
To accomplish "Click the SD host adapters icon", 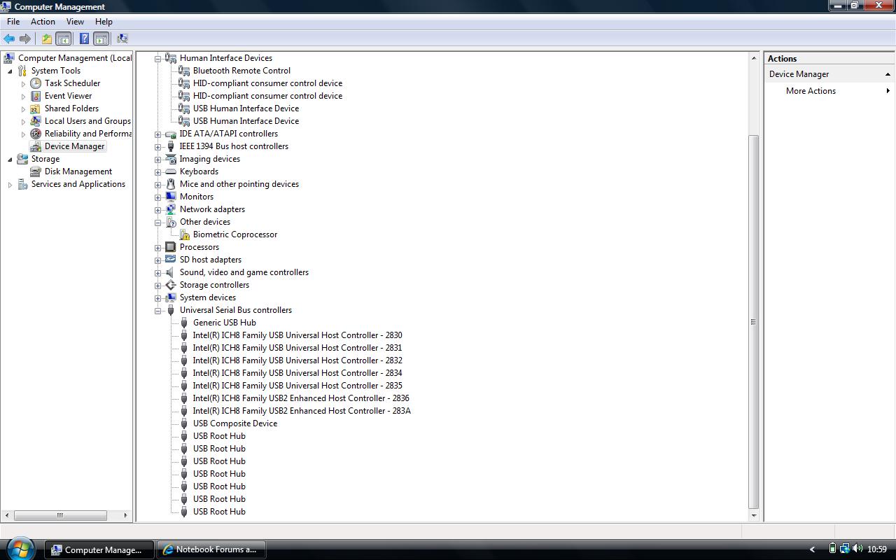I will pyautogui.click(x=171, y=260).
